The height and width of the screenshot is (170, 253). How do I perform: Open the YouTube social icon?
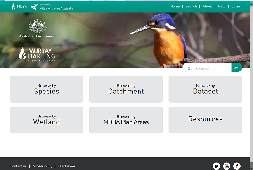[227, 166]
